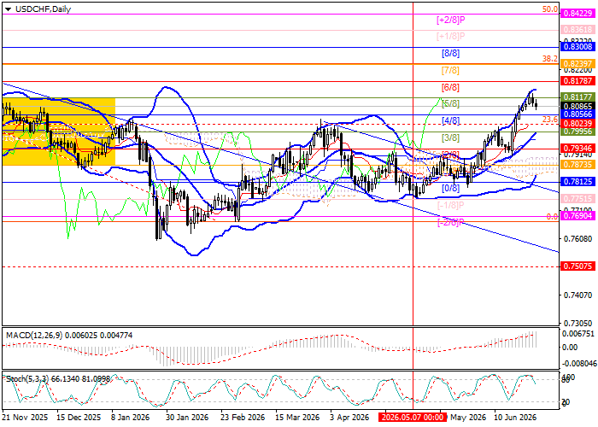Select the 0.83008 blue price label

click(x=577, y=47)
